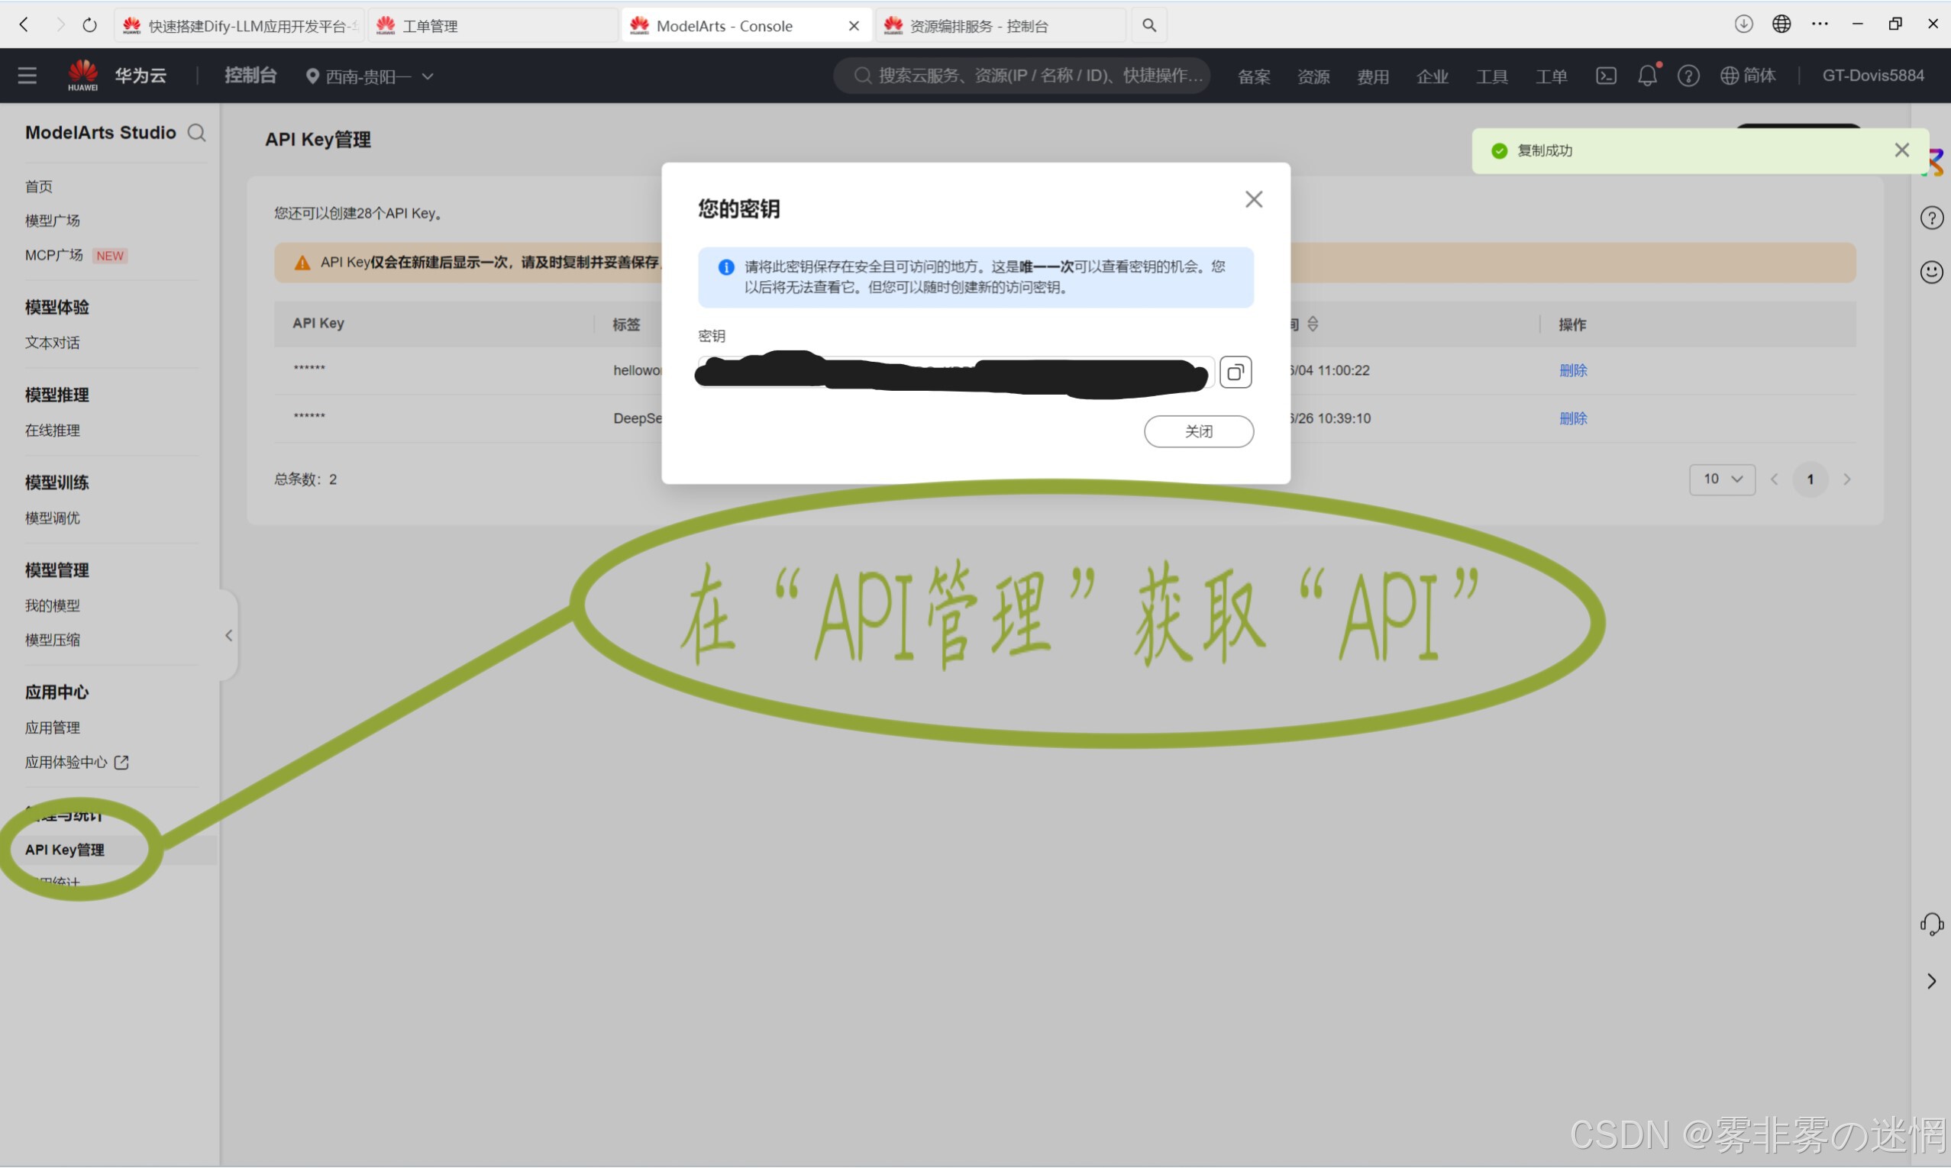
Task: Delete the hellowor API key row
Action: click(1572, 371)
